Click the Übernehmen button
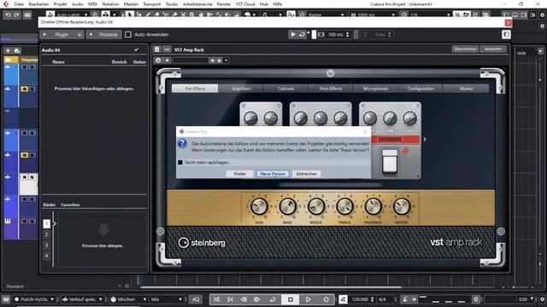 (x=465, y=49)
